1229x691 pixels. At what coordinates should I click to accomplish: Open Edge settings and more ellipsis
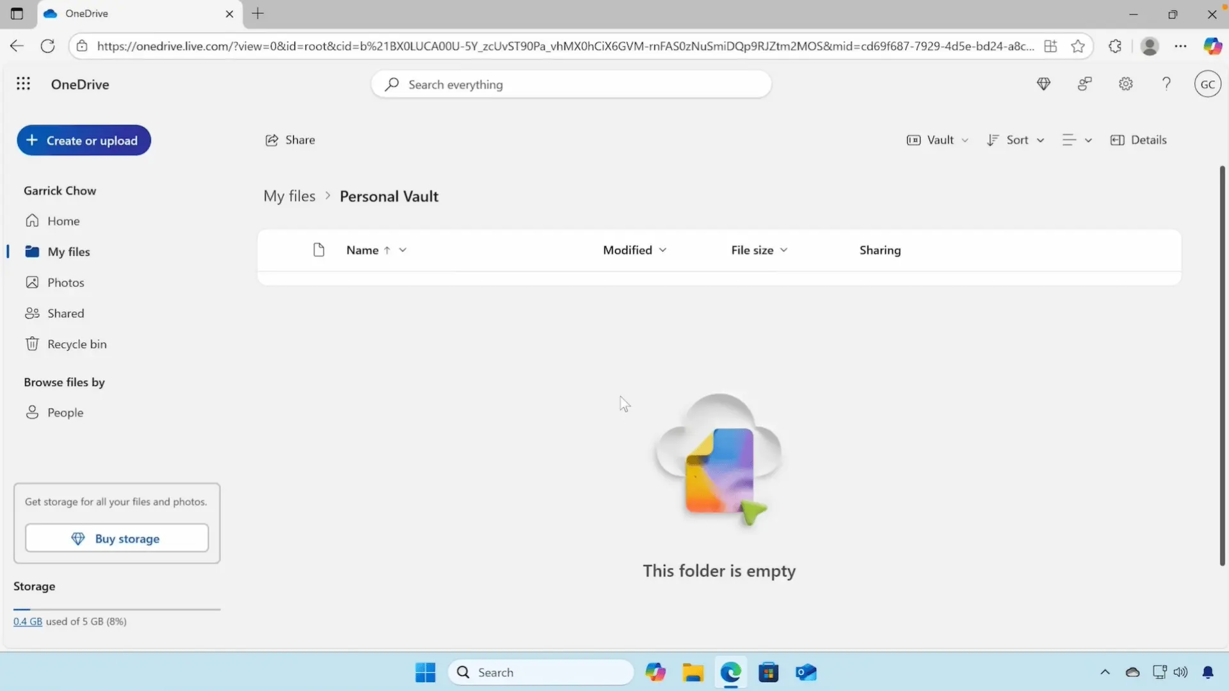pos(1180,46)
